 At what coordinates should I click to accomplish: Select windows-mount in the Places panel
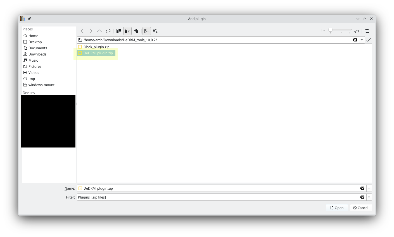click(41, 85)
